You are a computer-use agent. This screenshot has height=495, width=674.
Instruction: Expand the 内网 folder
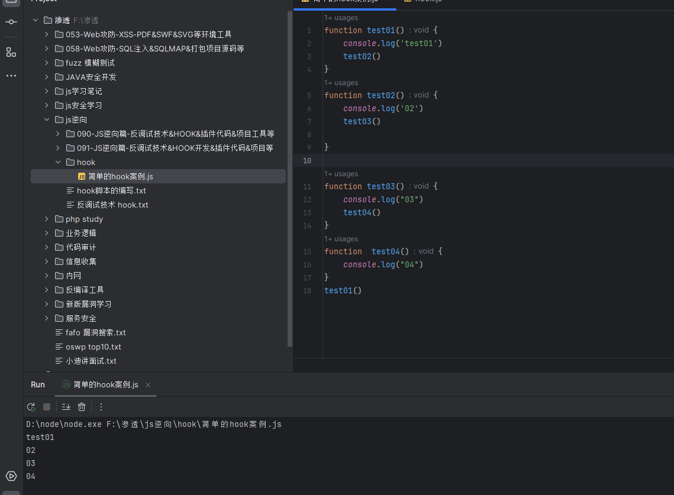(47, 276)
